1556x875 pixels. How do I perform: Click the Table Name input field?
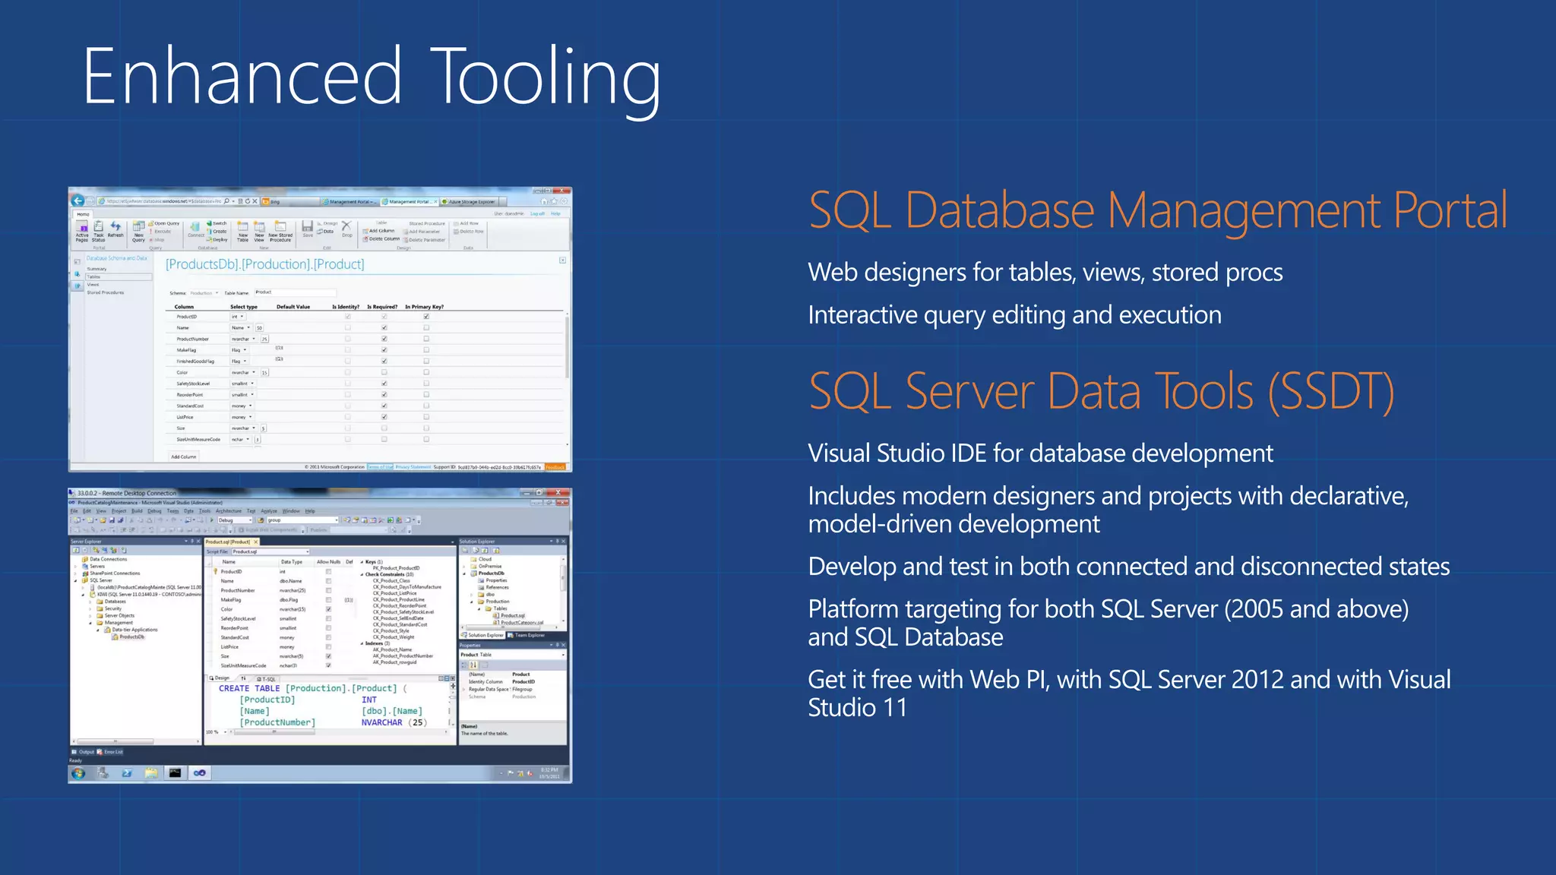pos(296,292)
